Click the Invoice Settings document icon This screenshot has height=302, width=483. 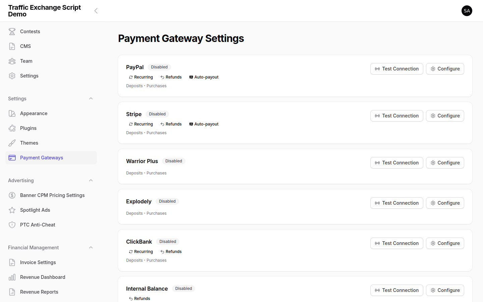click(x=12, y=262)
